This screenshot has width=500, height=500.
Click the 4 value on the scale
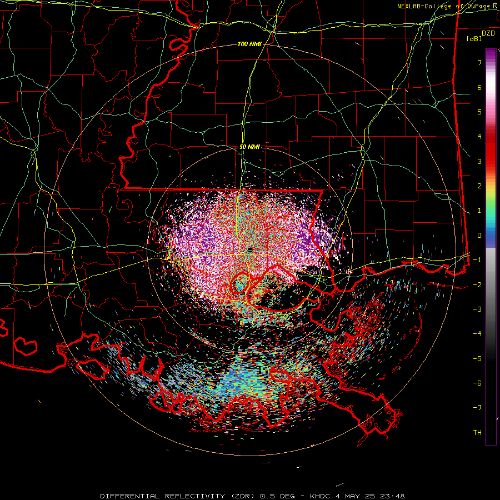pos(479,137)
